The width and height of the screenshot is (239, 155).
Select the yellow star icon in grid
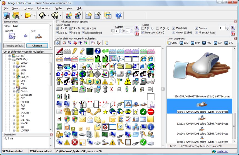click(x=105, y=112)
